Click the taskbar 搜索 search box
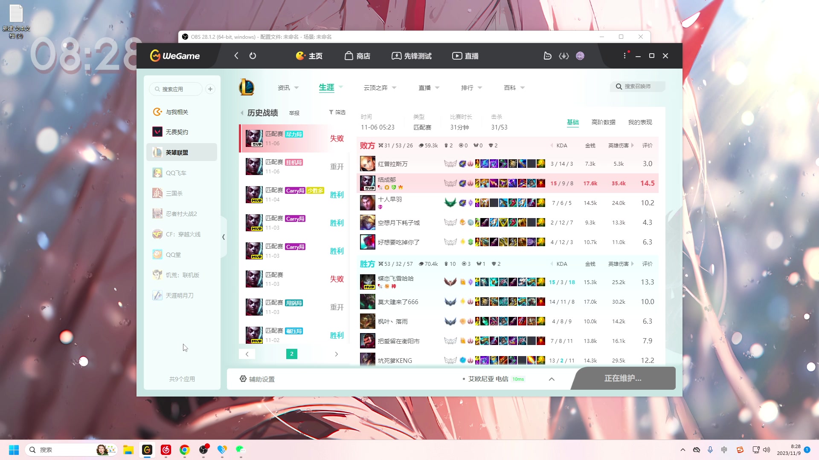819x460 pixels. coord(71,450)
